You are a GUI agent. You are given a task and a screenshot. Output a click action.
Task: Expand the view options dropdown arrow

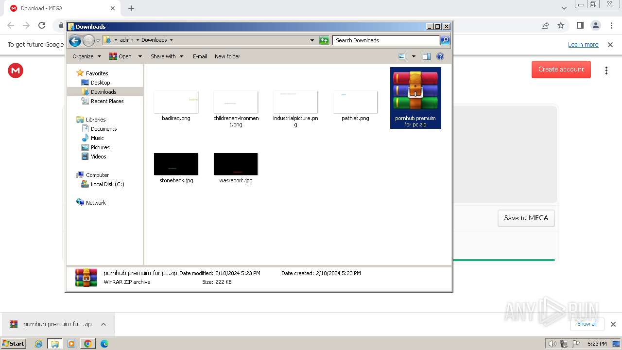coord(414,56)
